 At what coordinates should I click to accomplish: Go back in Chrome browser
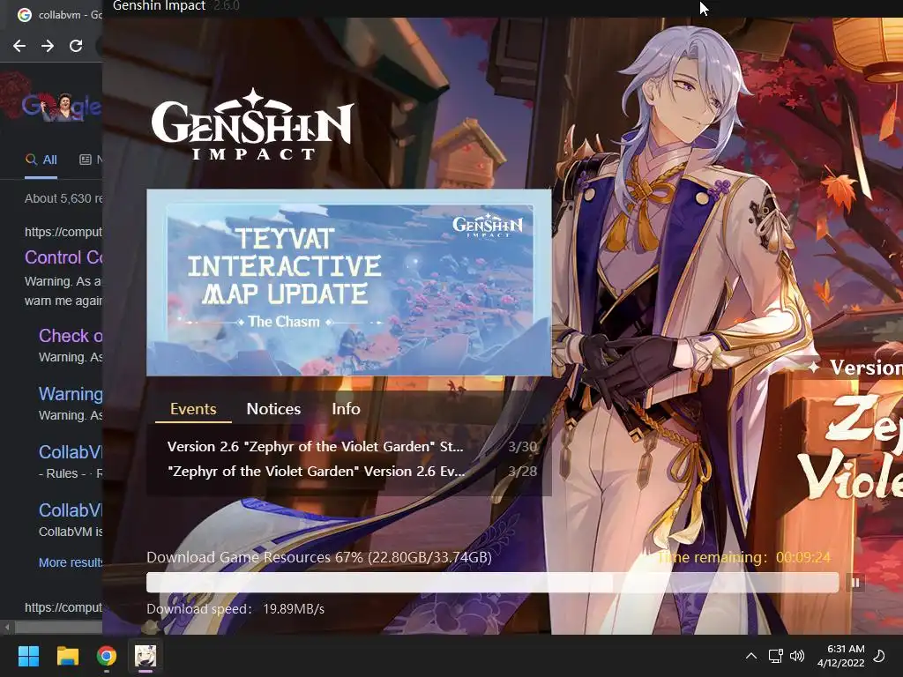coord(19,46)
